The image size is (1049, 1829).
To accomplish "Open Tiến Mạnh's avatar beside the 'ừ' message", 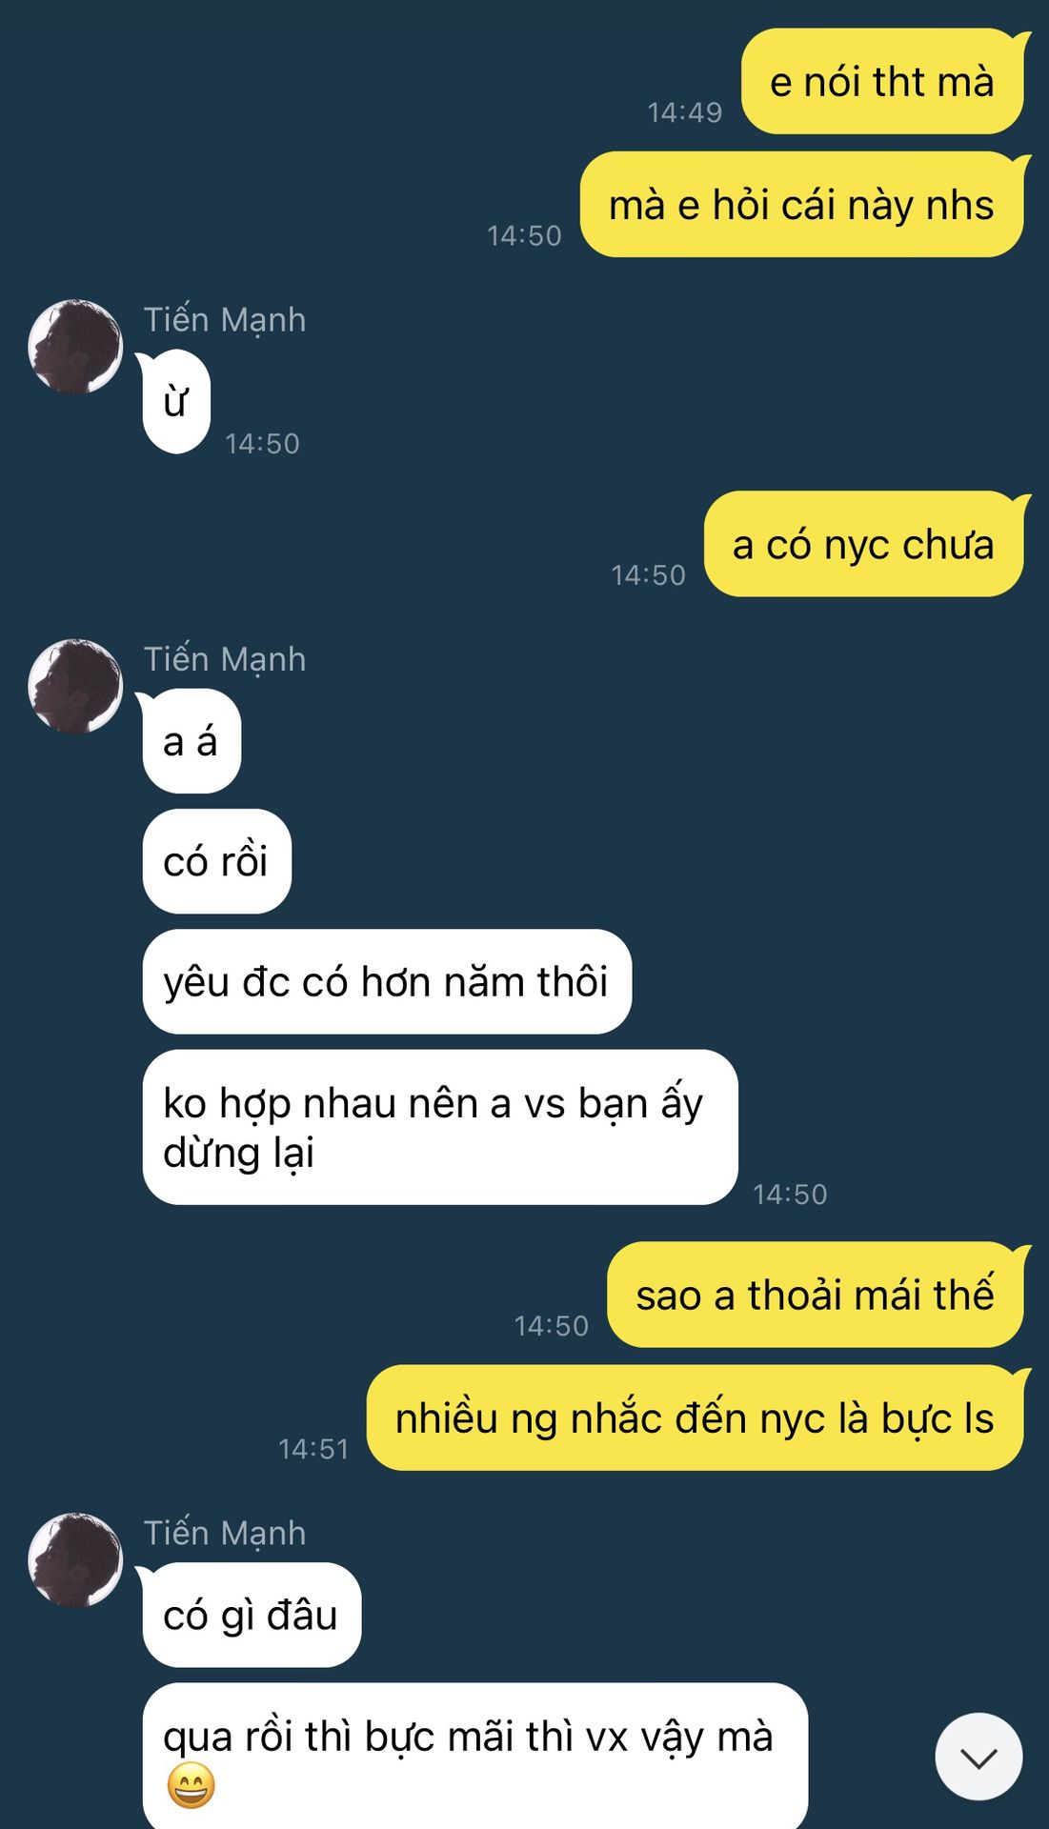I will (x=75, y=346).
